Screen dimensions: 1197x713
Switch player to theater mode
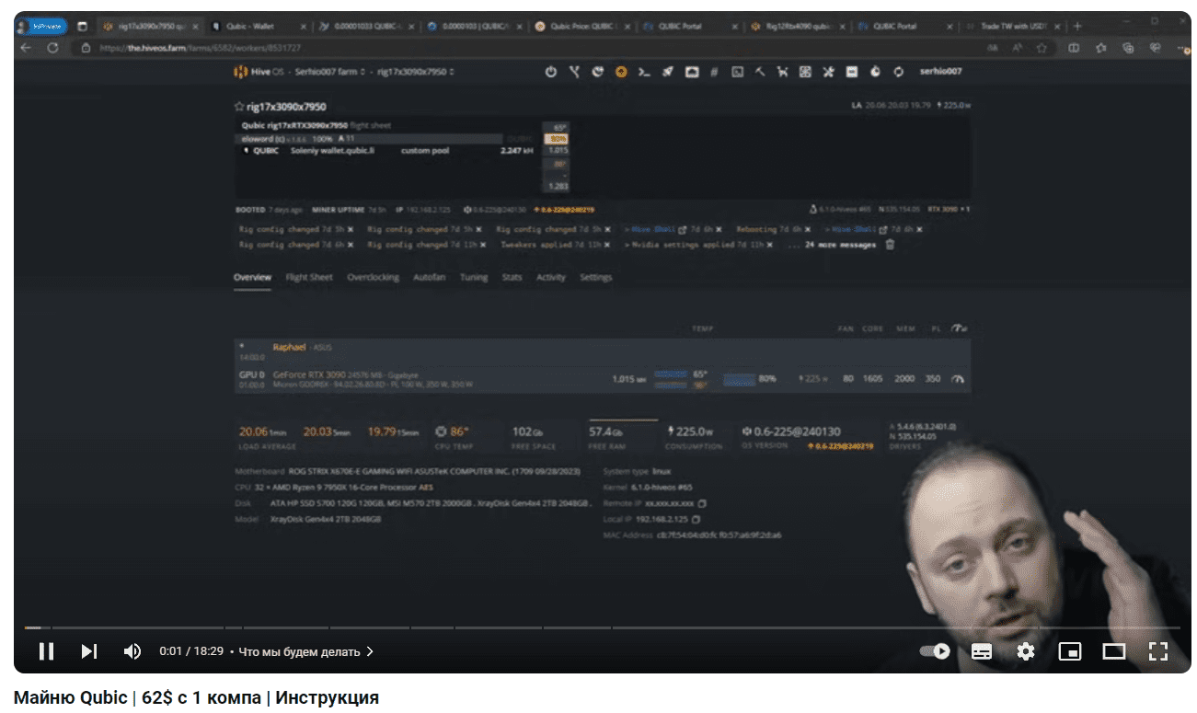(x=1114, y=651)
